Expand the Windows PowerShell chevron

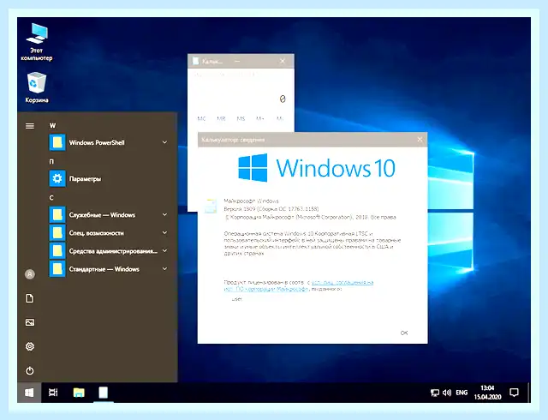click(164, 142)
